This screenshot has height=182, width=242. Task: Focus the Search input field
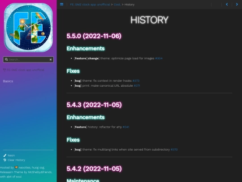click(x=29, y=60)
